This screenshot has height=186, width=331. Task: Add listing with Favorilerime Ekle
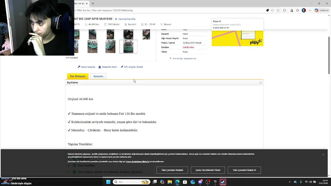pyautogui.click(x=125, y=19)
